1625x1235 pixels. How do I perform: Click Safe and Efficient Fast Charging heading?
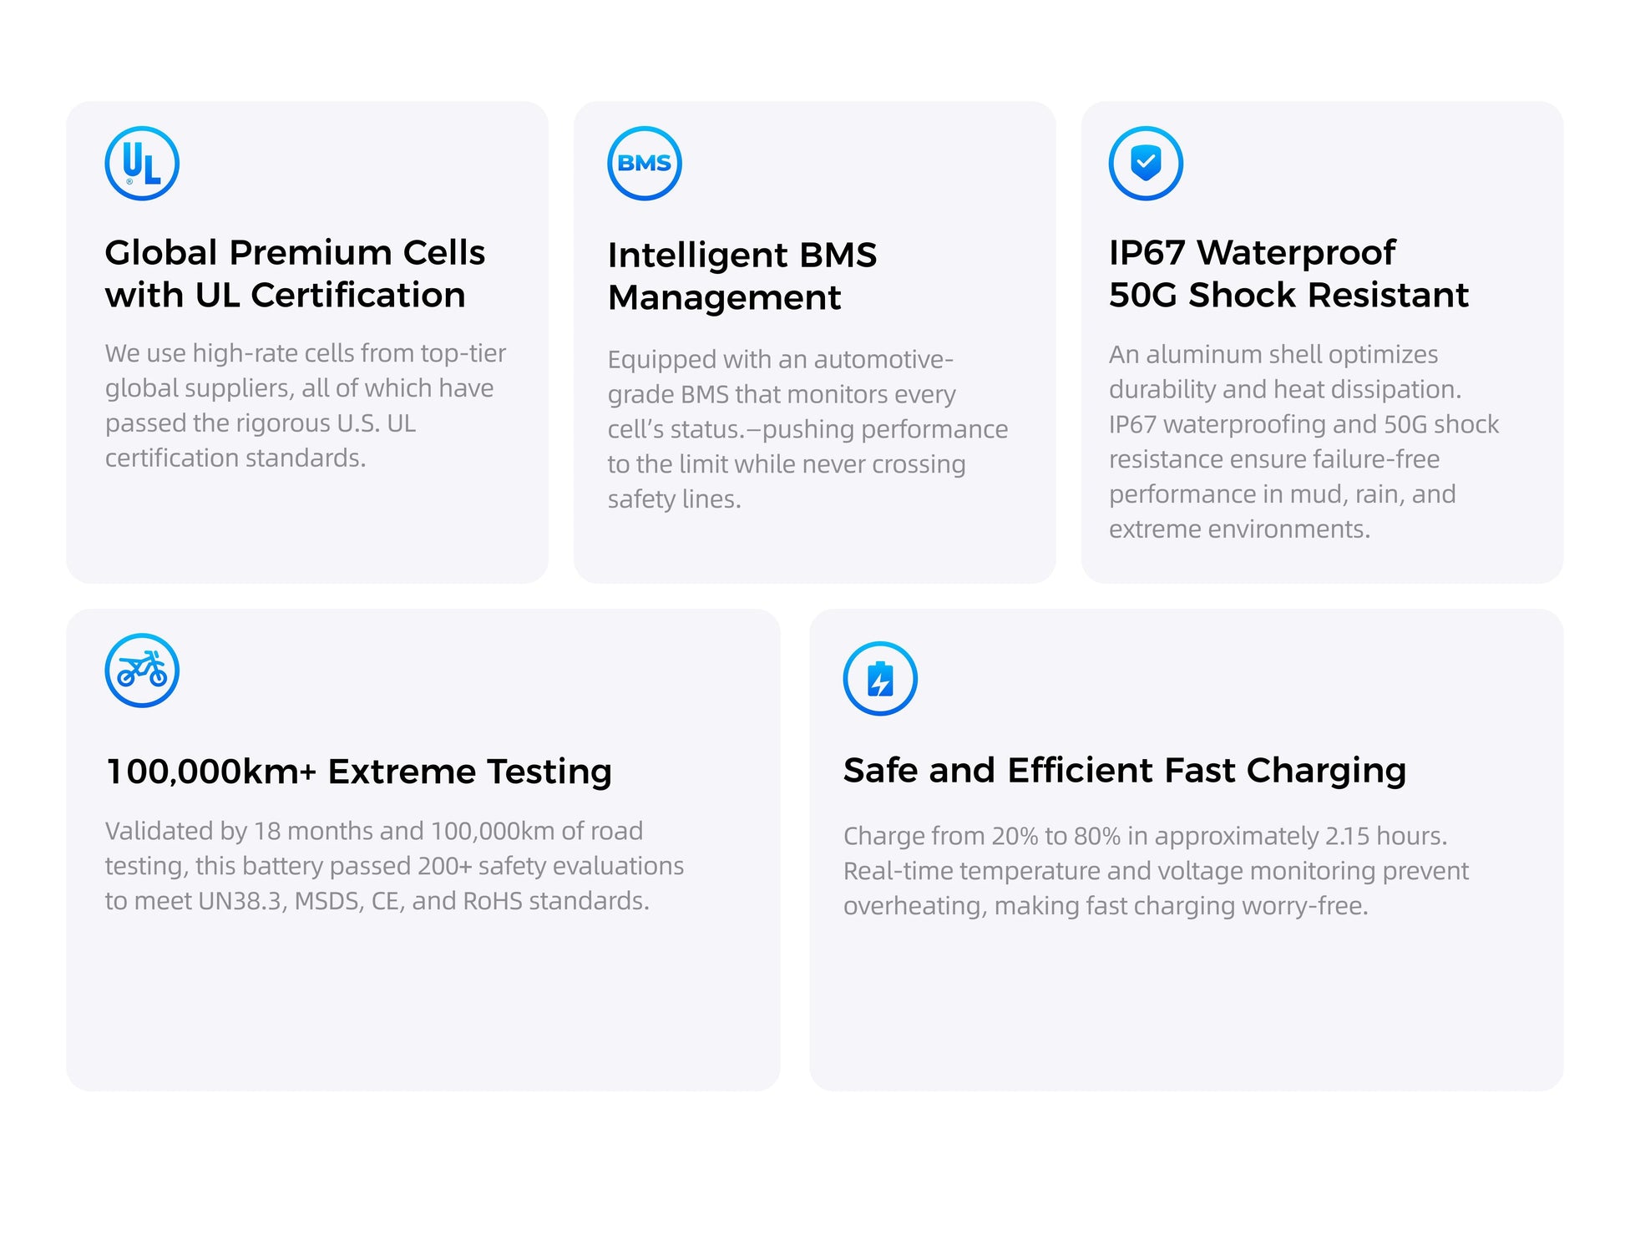pos(1125,771)
